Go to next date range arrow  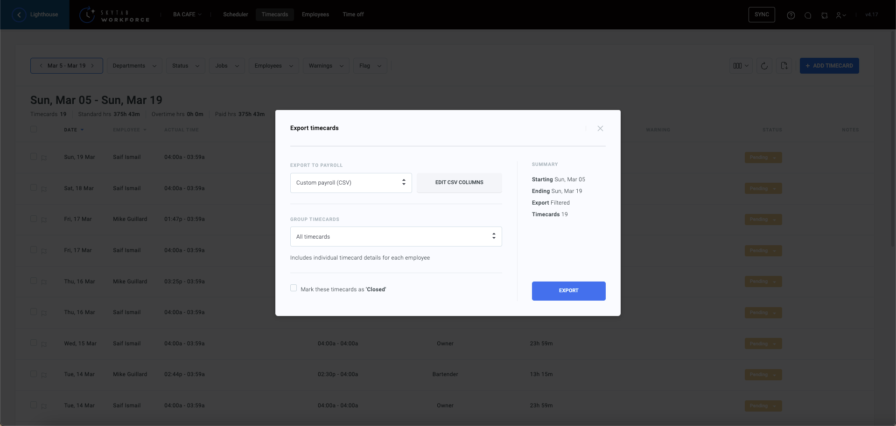(93, 66)
